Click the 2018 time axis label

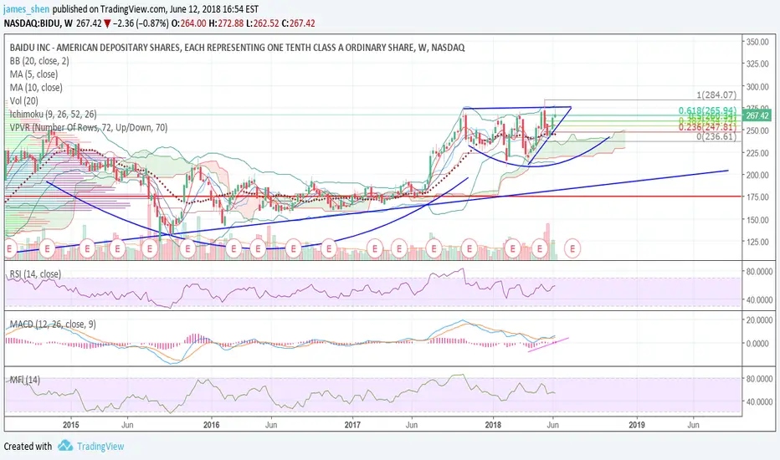493,425
